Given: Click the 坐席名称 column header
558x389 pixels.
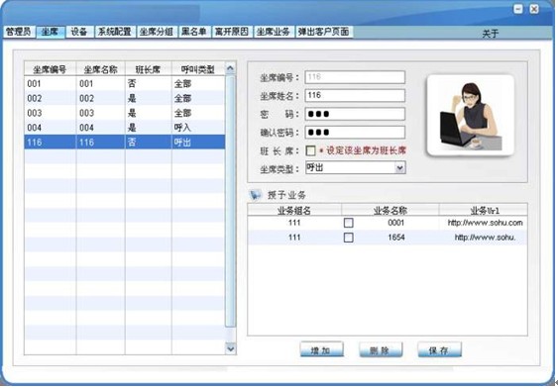Looking at the screenshot, I should pyautogui.click(x=100, y=69).
